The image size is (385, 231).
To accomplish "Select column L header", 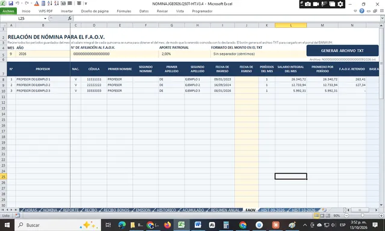I will click(x=291, y=25).
